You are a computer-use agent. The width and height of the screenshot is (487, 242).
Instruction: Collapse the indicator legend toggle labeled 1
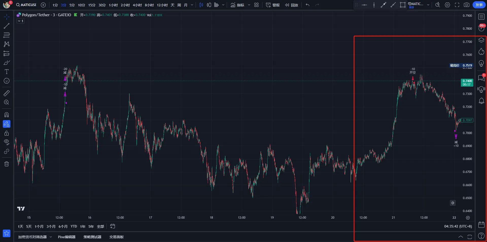click(x=21, y=21)
